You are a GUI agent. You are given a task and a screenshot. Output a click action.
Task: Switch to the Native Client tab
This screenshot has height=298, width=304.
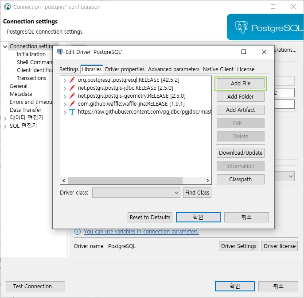(x=218, y=69)
